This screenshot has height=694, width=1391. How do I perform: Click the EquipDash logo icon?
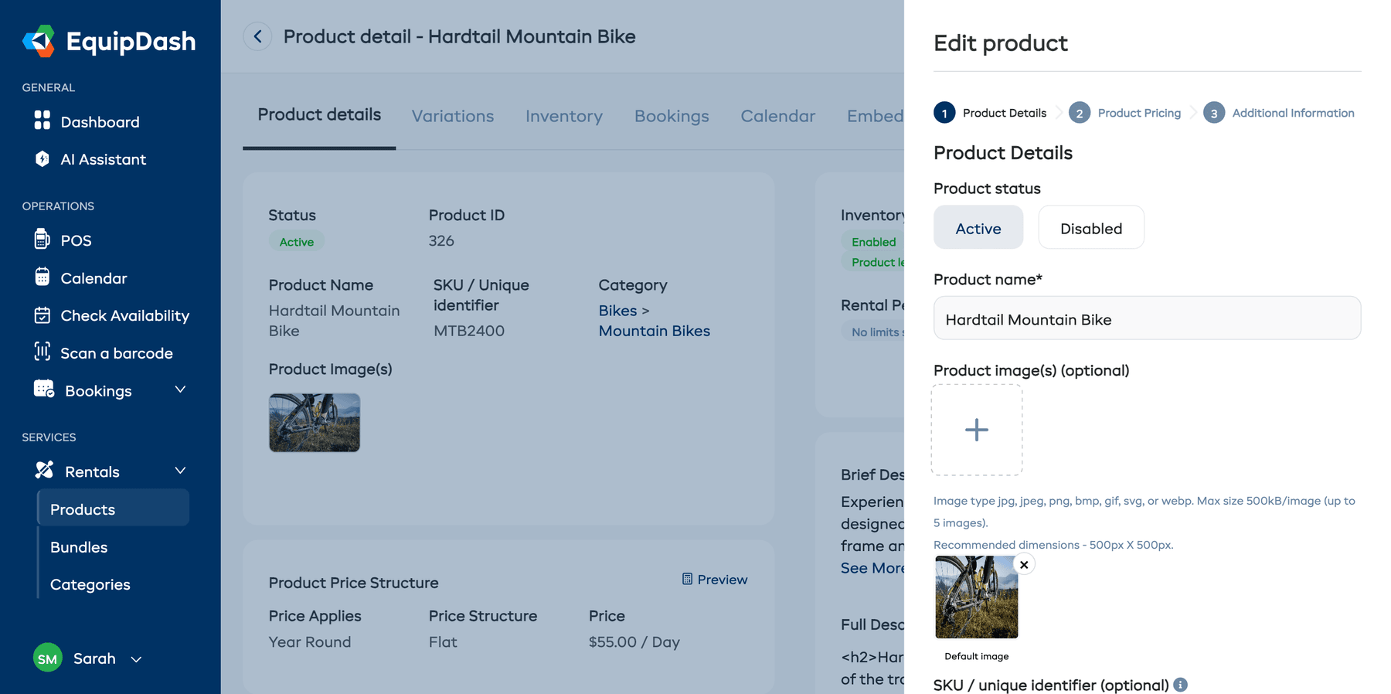[39, 41]
